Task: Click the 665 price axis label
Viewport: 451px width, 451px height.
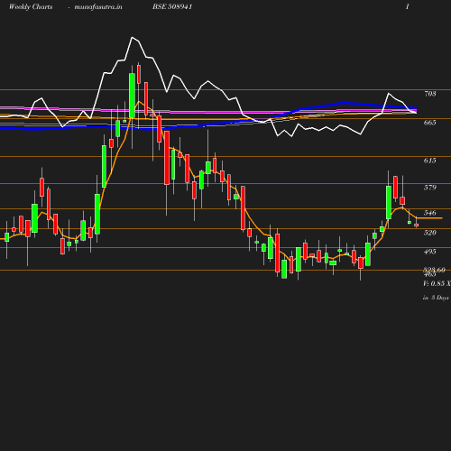Action: coord(430,123)
